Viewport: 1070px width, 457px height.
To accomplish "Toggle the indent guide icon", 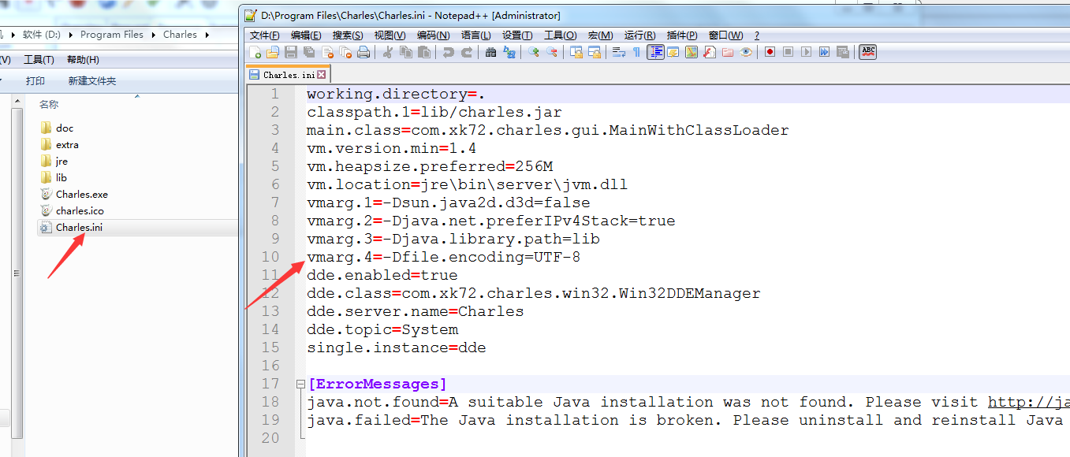I will [x=656, y=52].
